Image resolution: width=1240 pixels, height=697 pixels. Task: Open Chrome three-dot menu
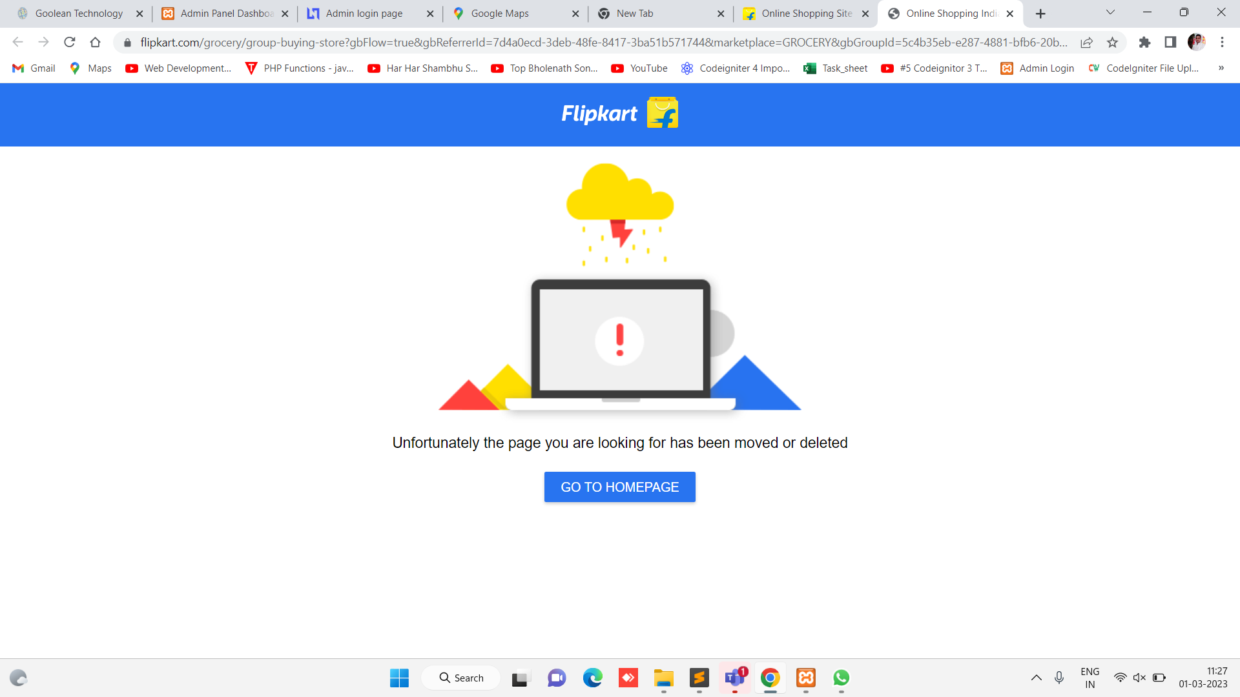pyautogui.click(x=1222, y=43)
